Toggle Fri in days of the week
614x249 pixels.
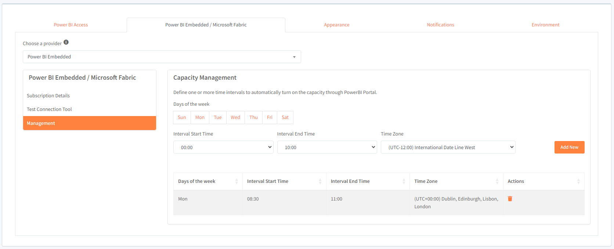click(x=270, y=118)
